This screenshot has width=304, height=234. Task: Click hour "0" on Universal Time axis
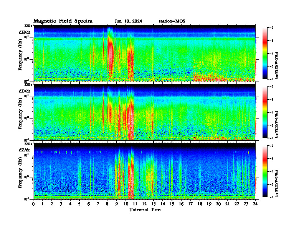point(33,204)
